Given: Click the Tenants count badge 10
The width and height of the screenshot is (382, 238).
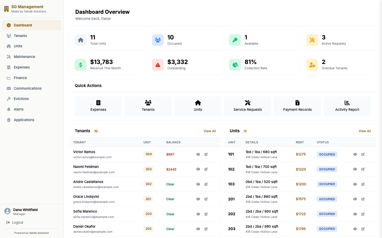Looking at the screenshot, I should click(x=96, y=131).
